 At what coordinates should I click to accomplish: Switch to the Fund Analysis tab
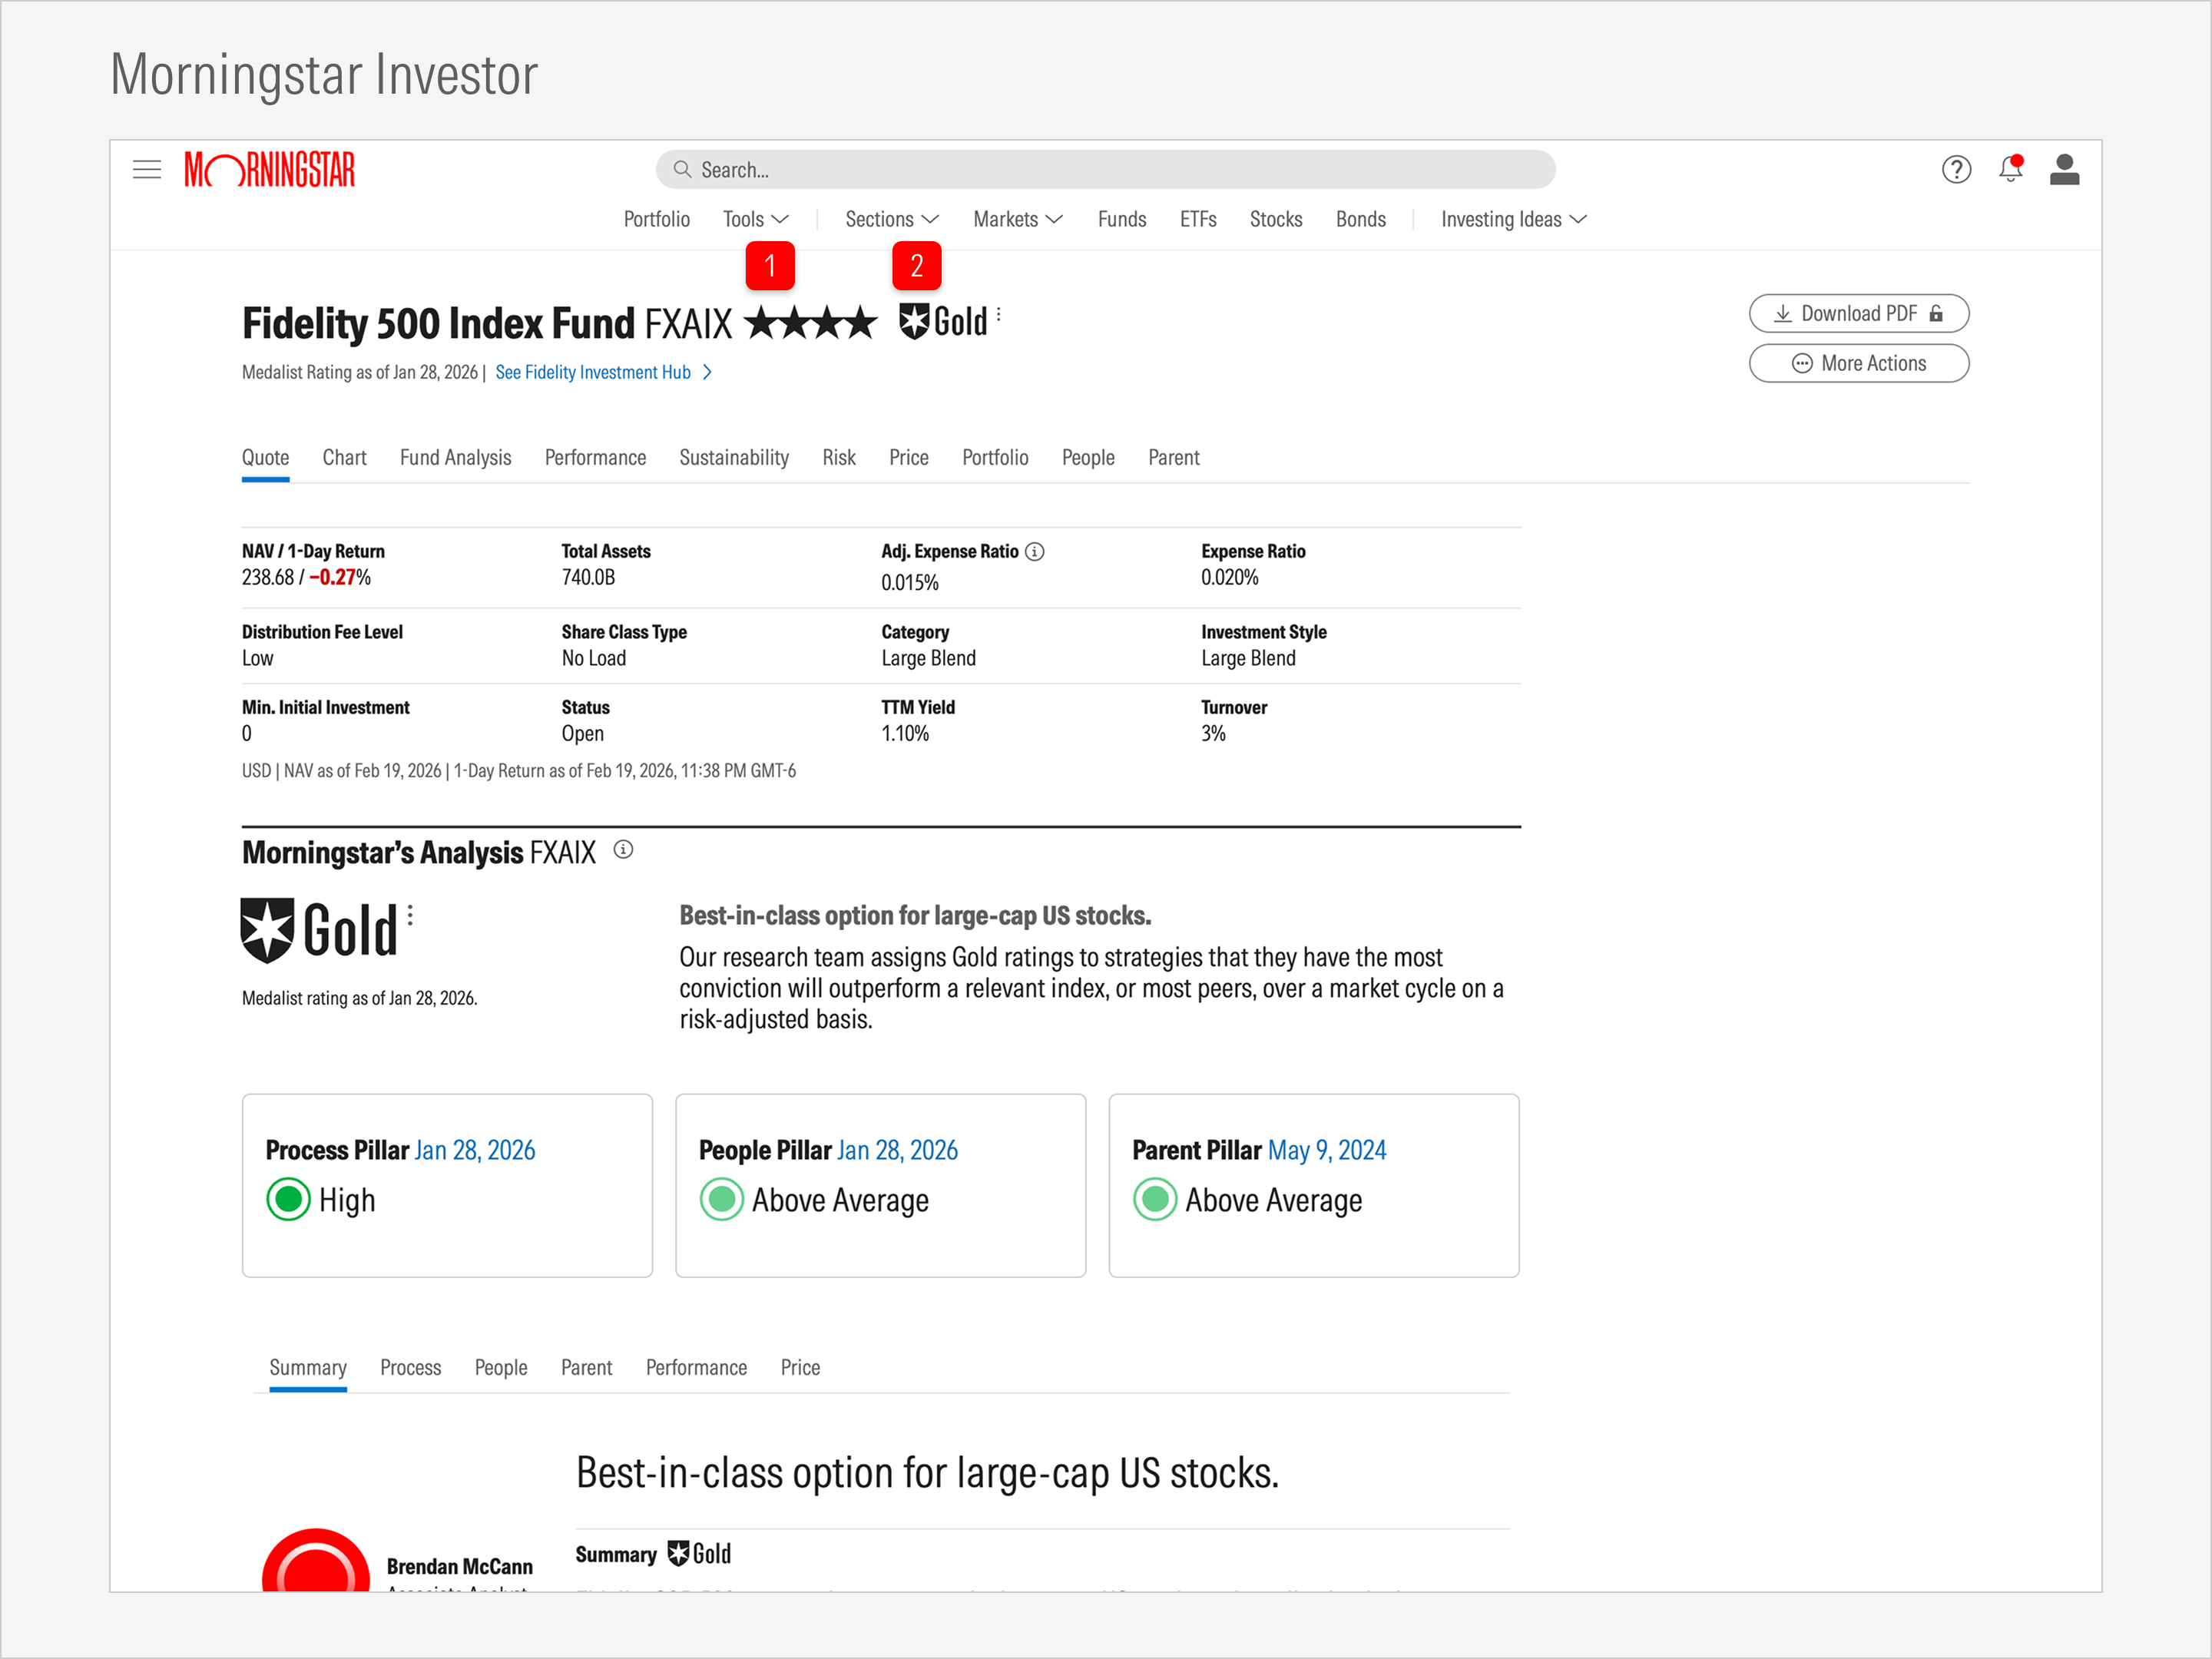tap(456, 458)
